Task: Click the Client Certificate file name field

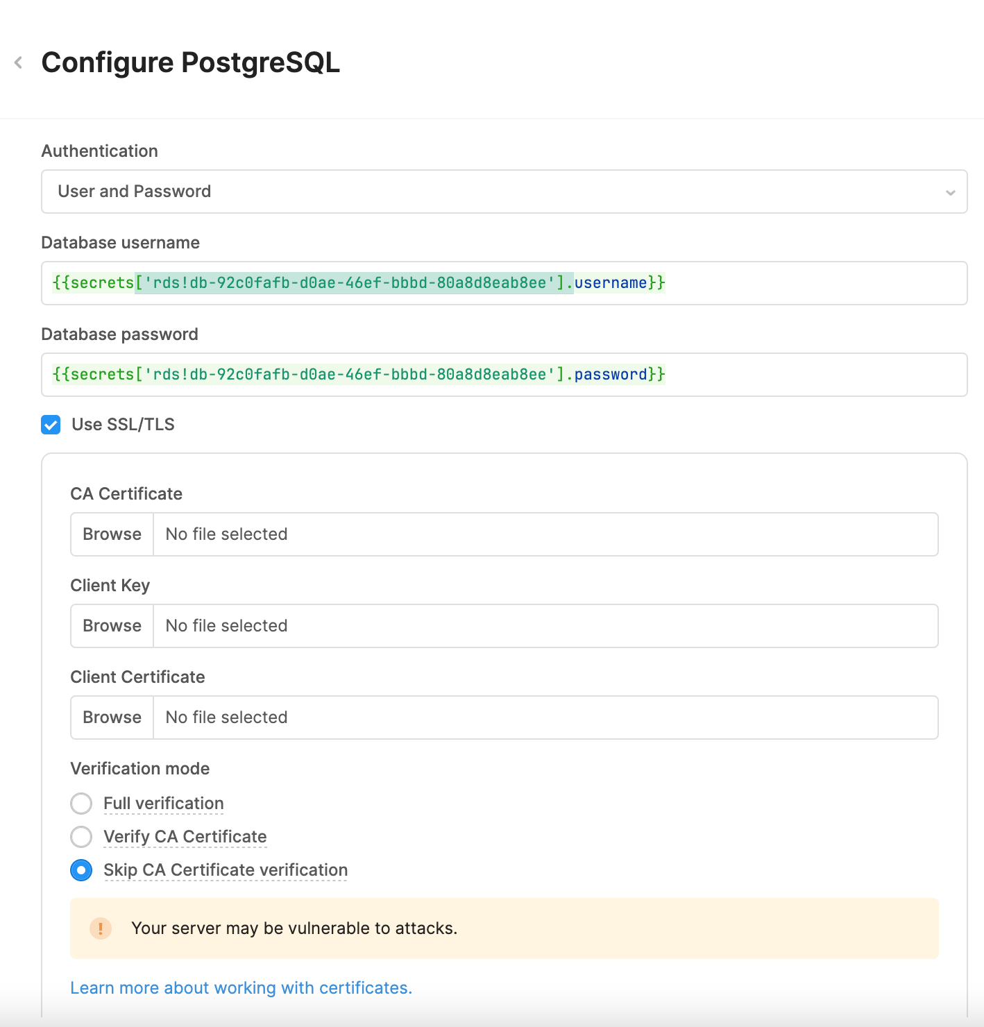Action: coord(545,718)
